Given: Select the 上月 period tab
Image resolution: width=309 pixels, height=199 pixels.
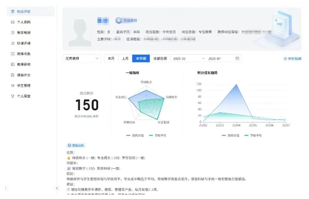Looking at the screenshot, I should (125, 58).
